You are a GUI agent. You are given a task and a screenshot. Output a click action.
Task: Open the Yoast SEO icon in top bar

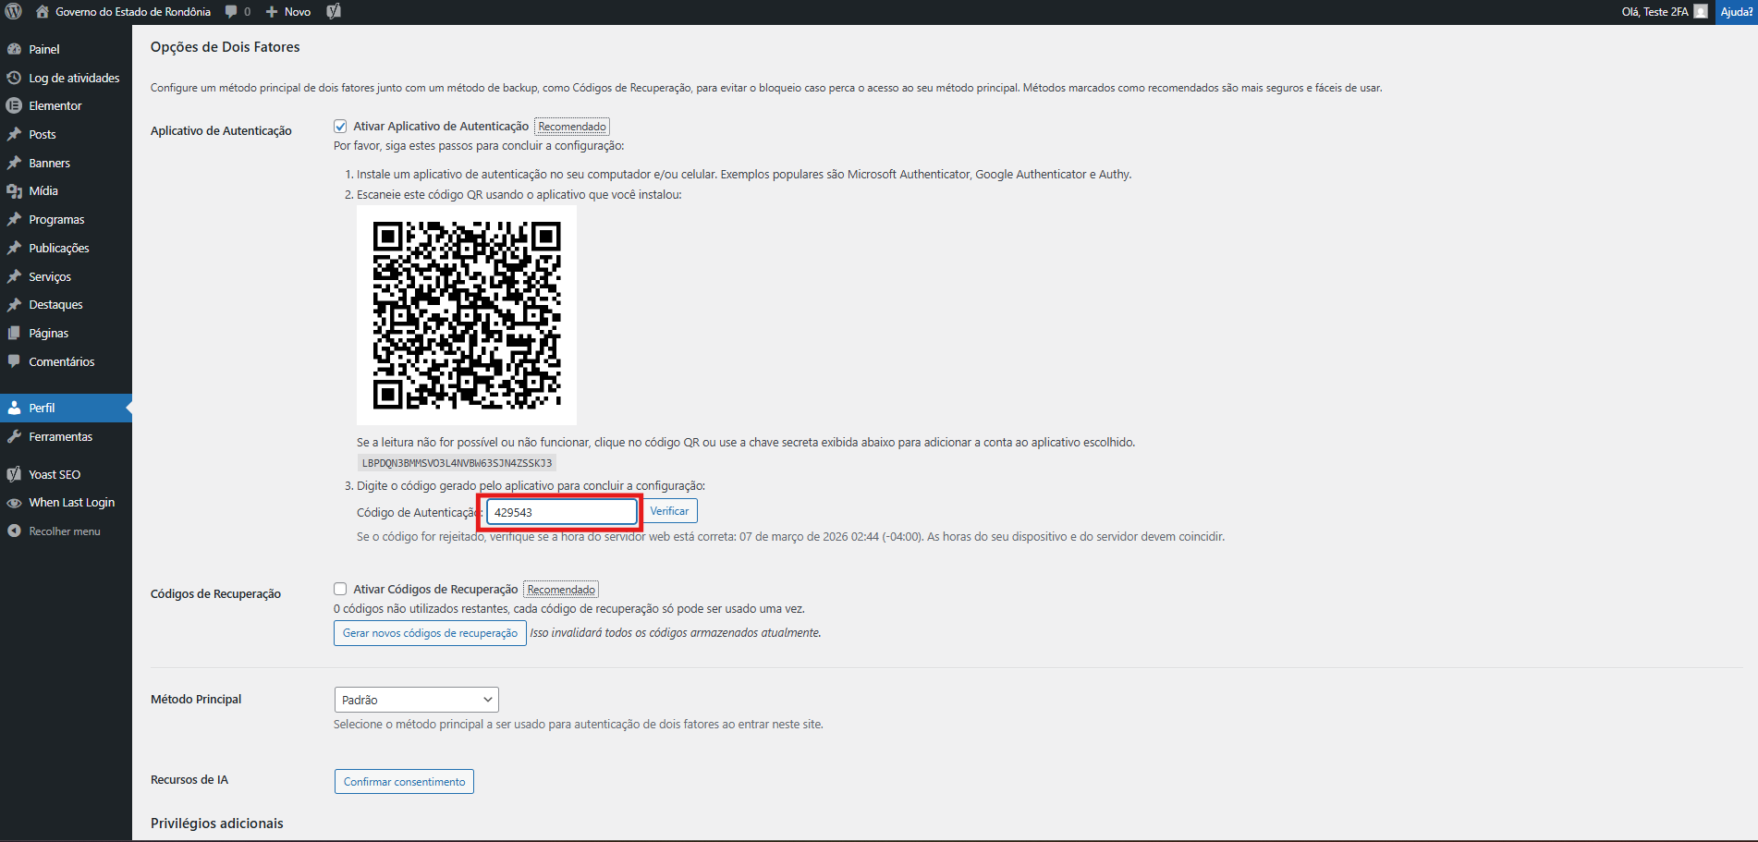click(334, 12)
